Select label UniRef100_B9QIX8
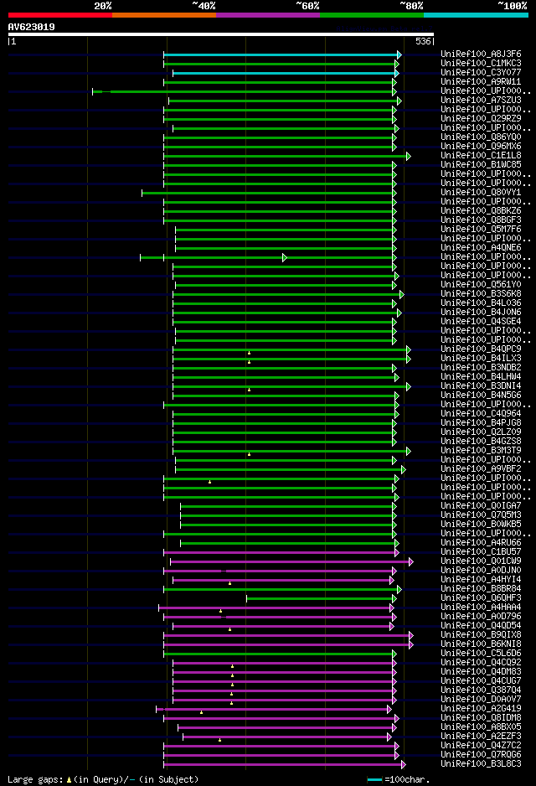The width and height of the screenshot is (536, 786). click(x=481, y=634)
